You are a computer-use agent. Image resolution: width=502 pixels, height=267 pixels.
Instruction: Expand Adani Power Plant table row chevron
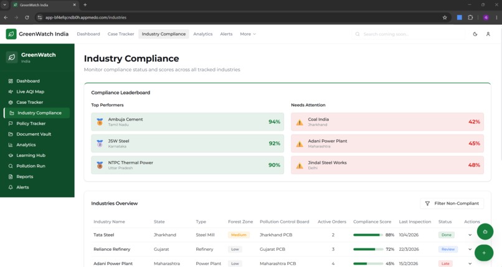pos(470,264)
